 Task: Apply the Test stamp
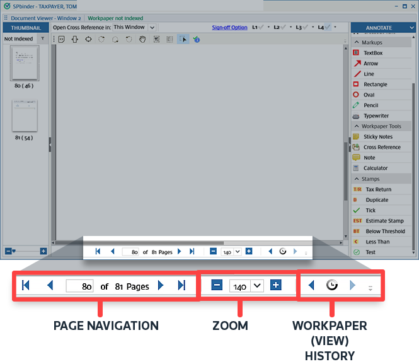click(x=382, y=252)
